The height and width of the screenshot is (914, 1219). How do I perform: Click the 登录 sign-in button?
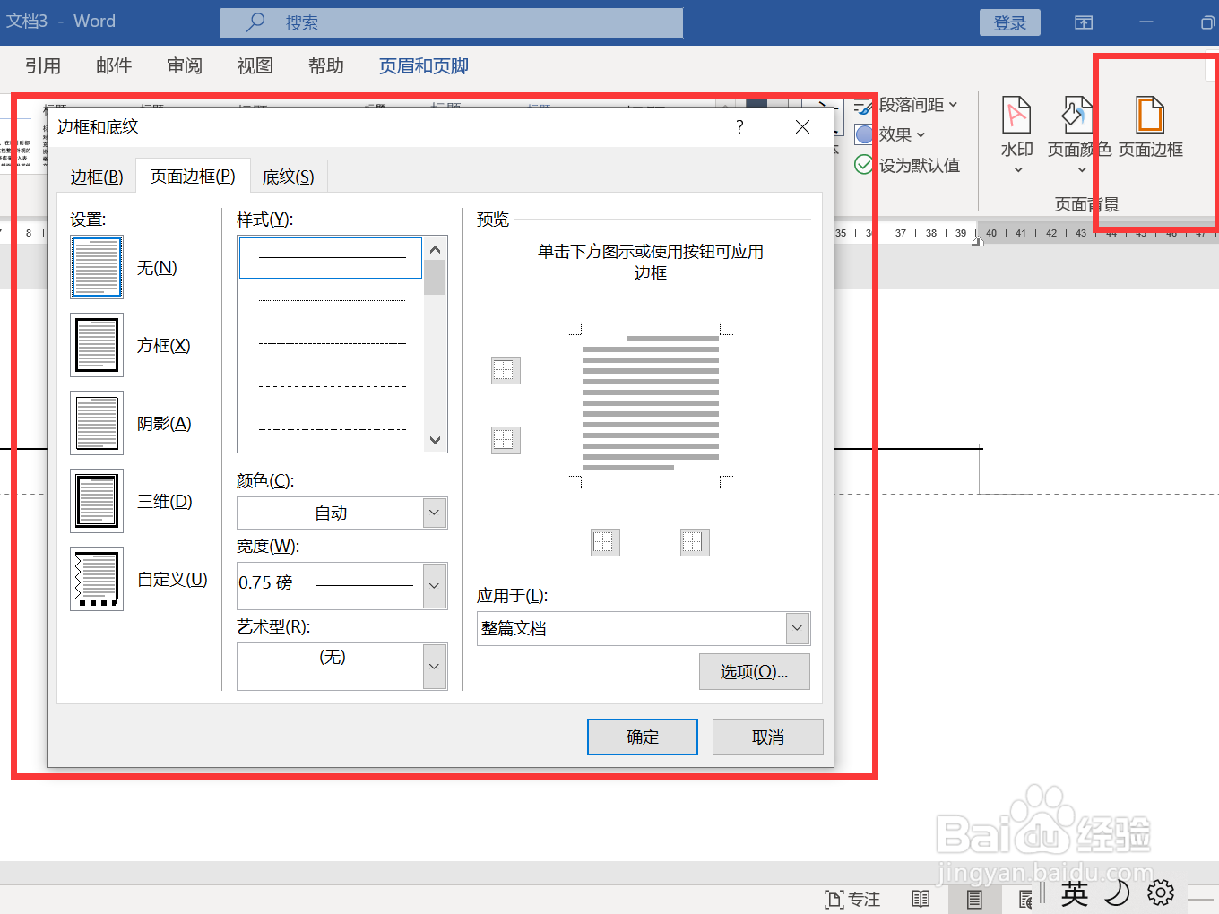pyautogui.click(x=1010, y=22)
